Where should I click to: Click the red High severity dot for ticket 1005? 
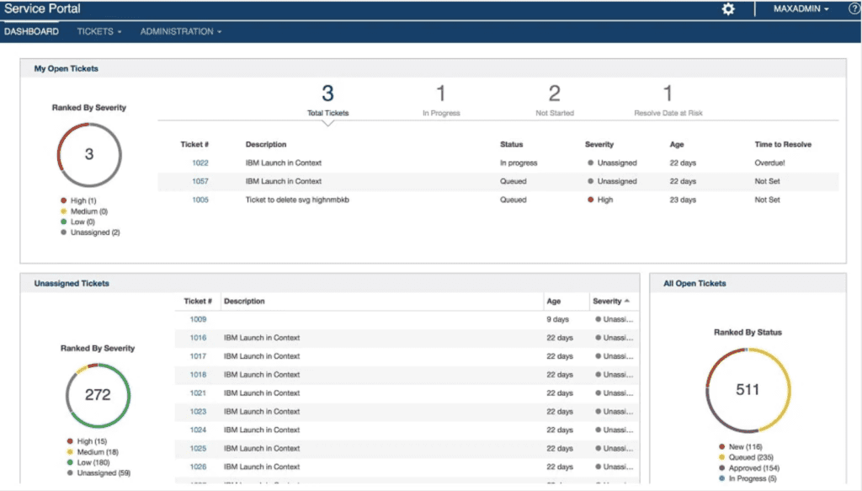coord(590,200)
